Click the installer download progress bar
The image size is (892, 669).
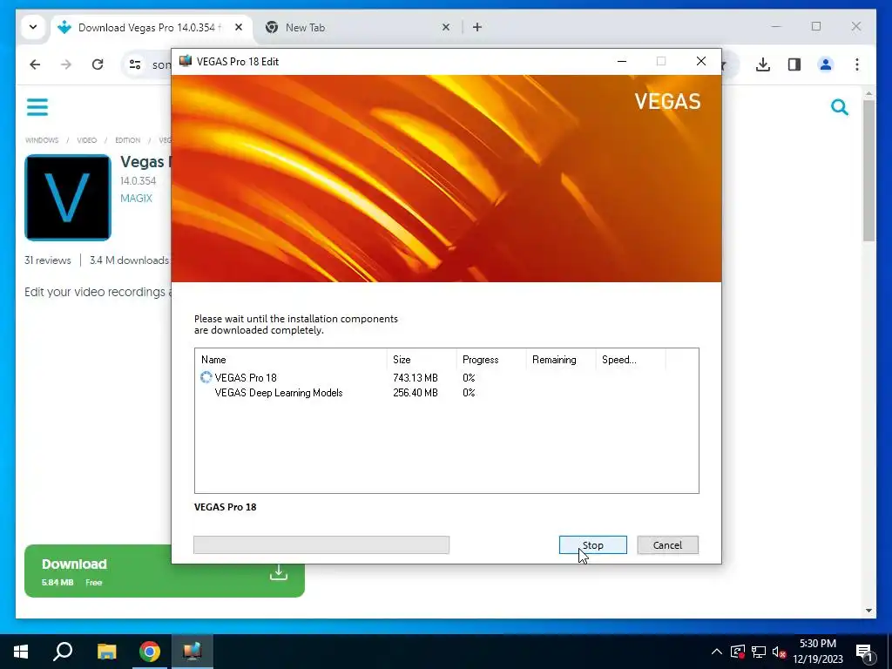pyautogui.click(x=321, y=545)
